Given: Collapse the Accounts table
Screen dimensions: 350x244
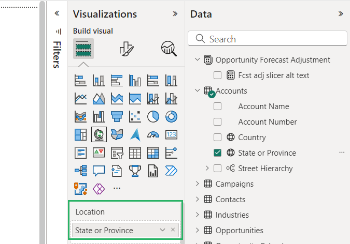Looking at the screenshot, I should 197,91.
